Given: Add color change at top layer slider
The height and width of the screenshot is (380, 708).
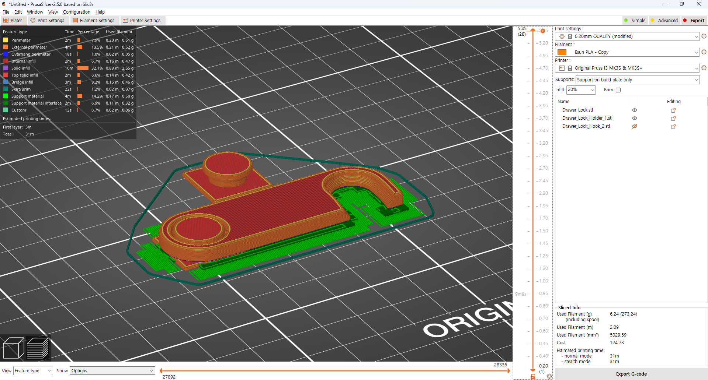Looking at the screenshot, I should pos(543,31).
